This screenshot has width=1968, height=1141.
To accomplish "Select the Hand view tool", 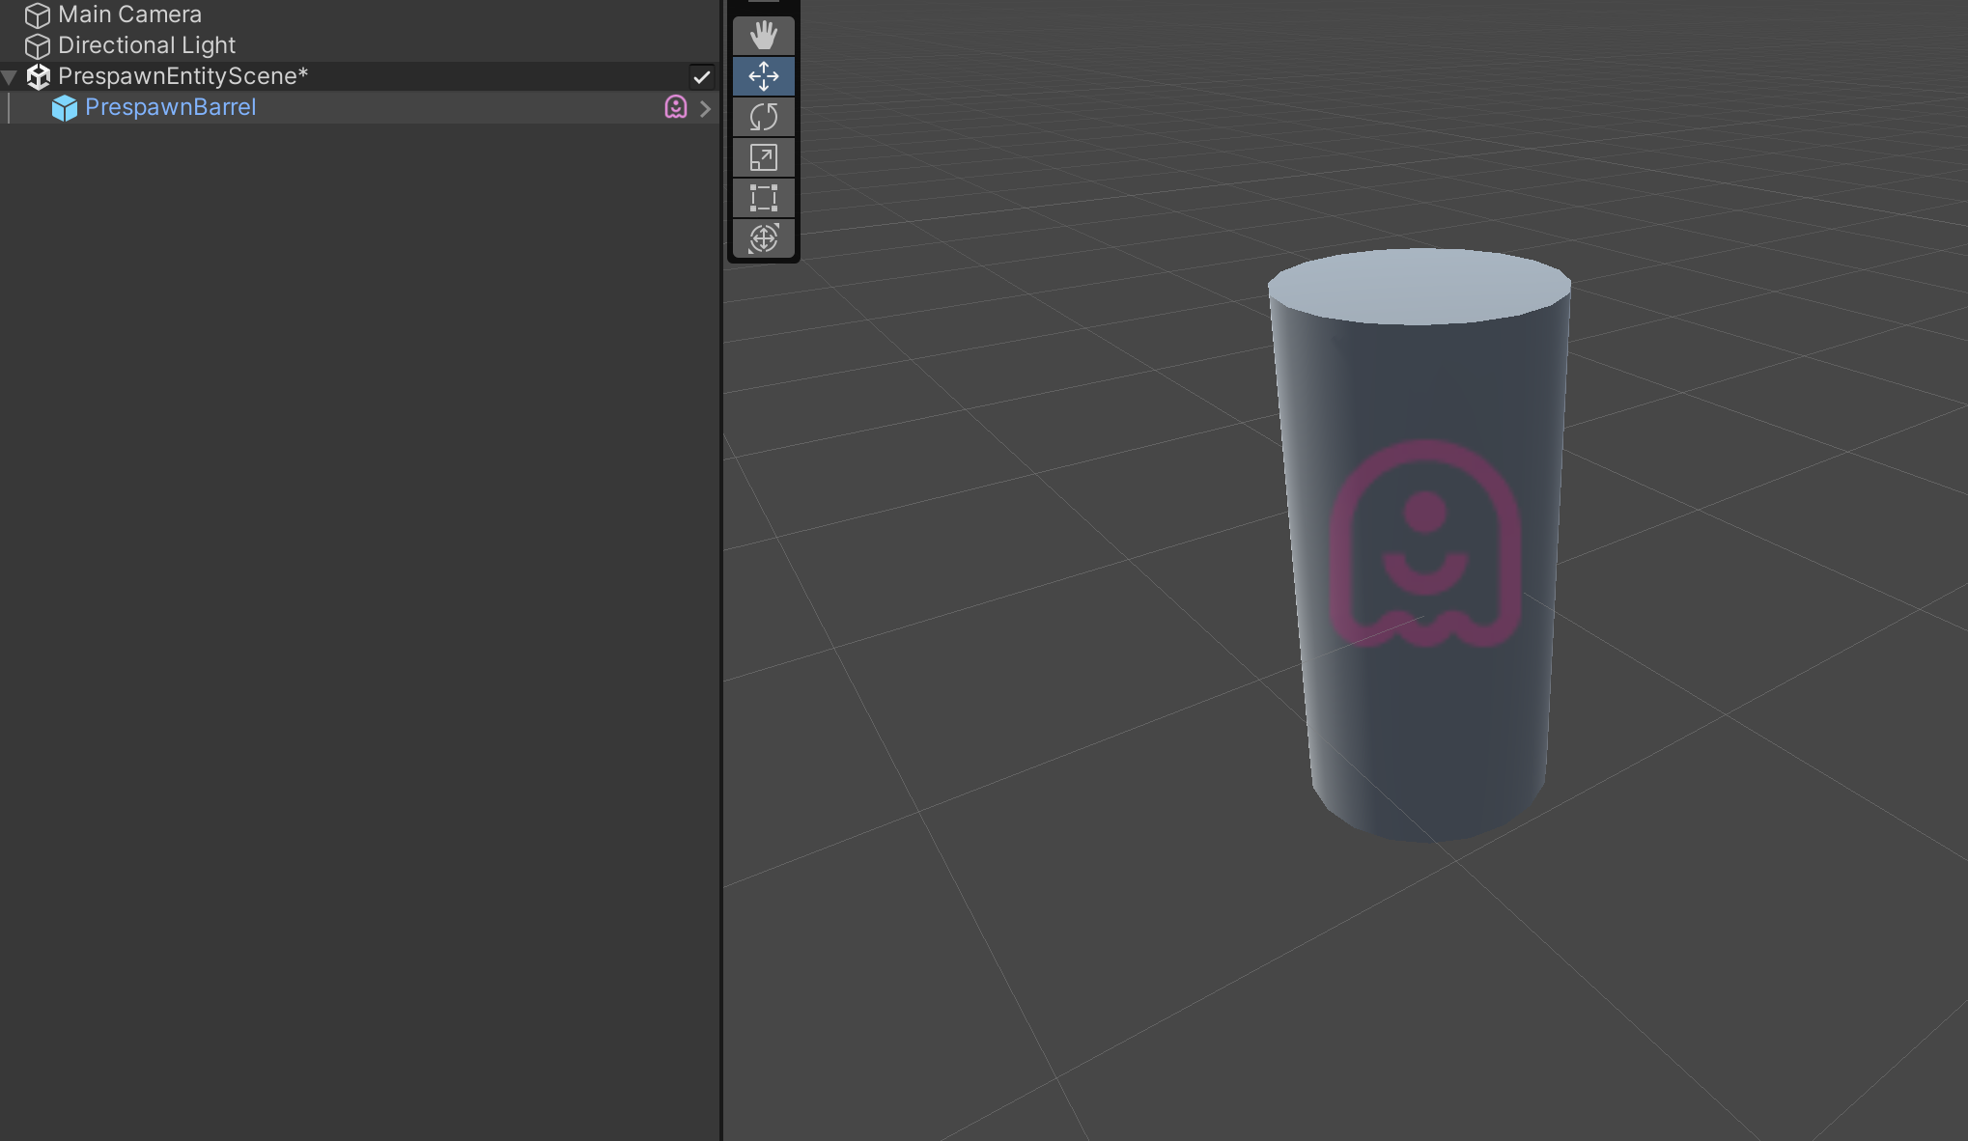I will pos(763,36).
